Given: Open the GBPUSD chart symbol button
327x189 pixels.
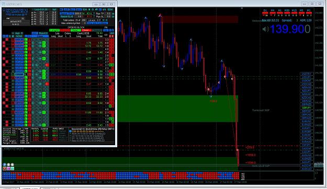Looking at the screenshot, I should 307,101.
